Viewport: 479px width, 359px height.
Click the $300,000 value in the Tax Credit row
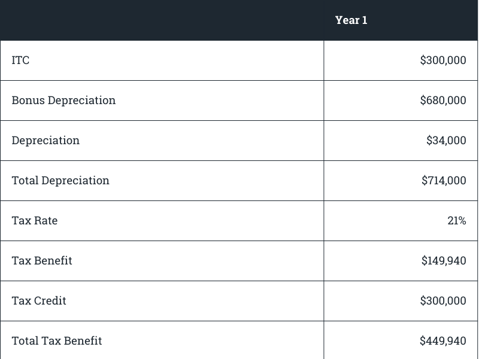coord(442,300)
